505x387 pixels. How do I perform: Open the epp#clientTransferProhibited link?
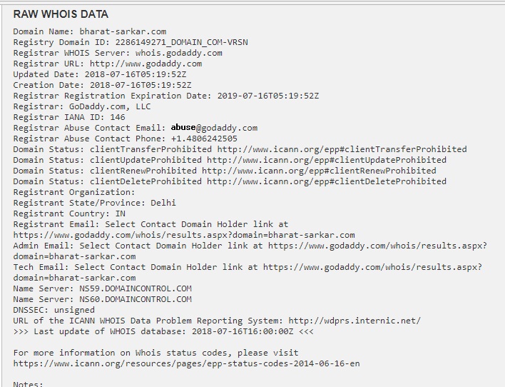pyautogui.click(x=342, y=149)
